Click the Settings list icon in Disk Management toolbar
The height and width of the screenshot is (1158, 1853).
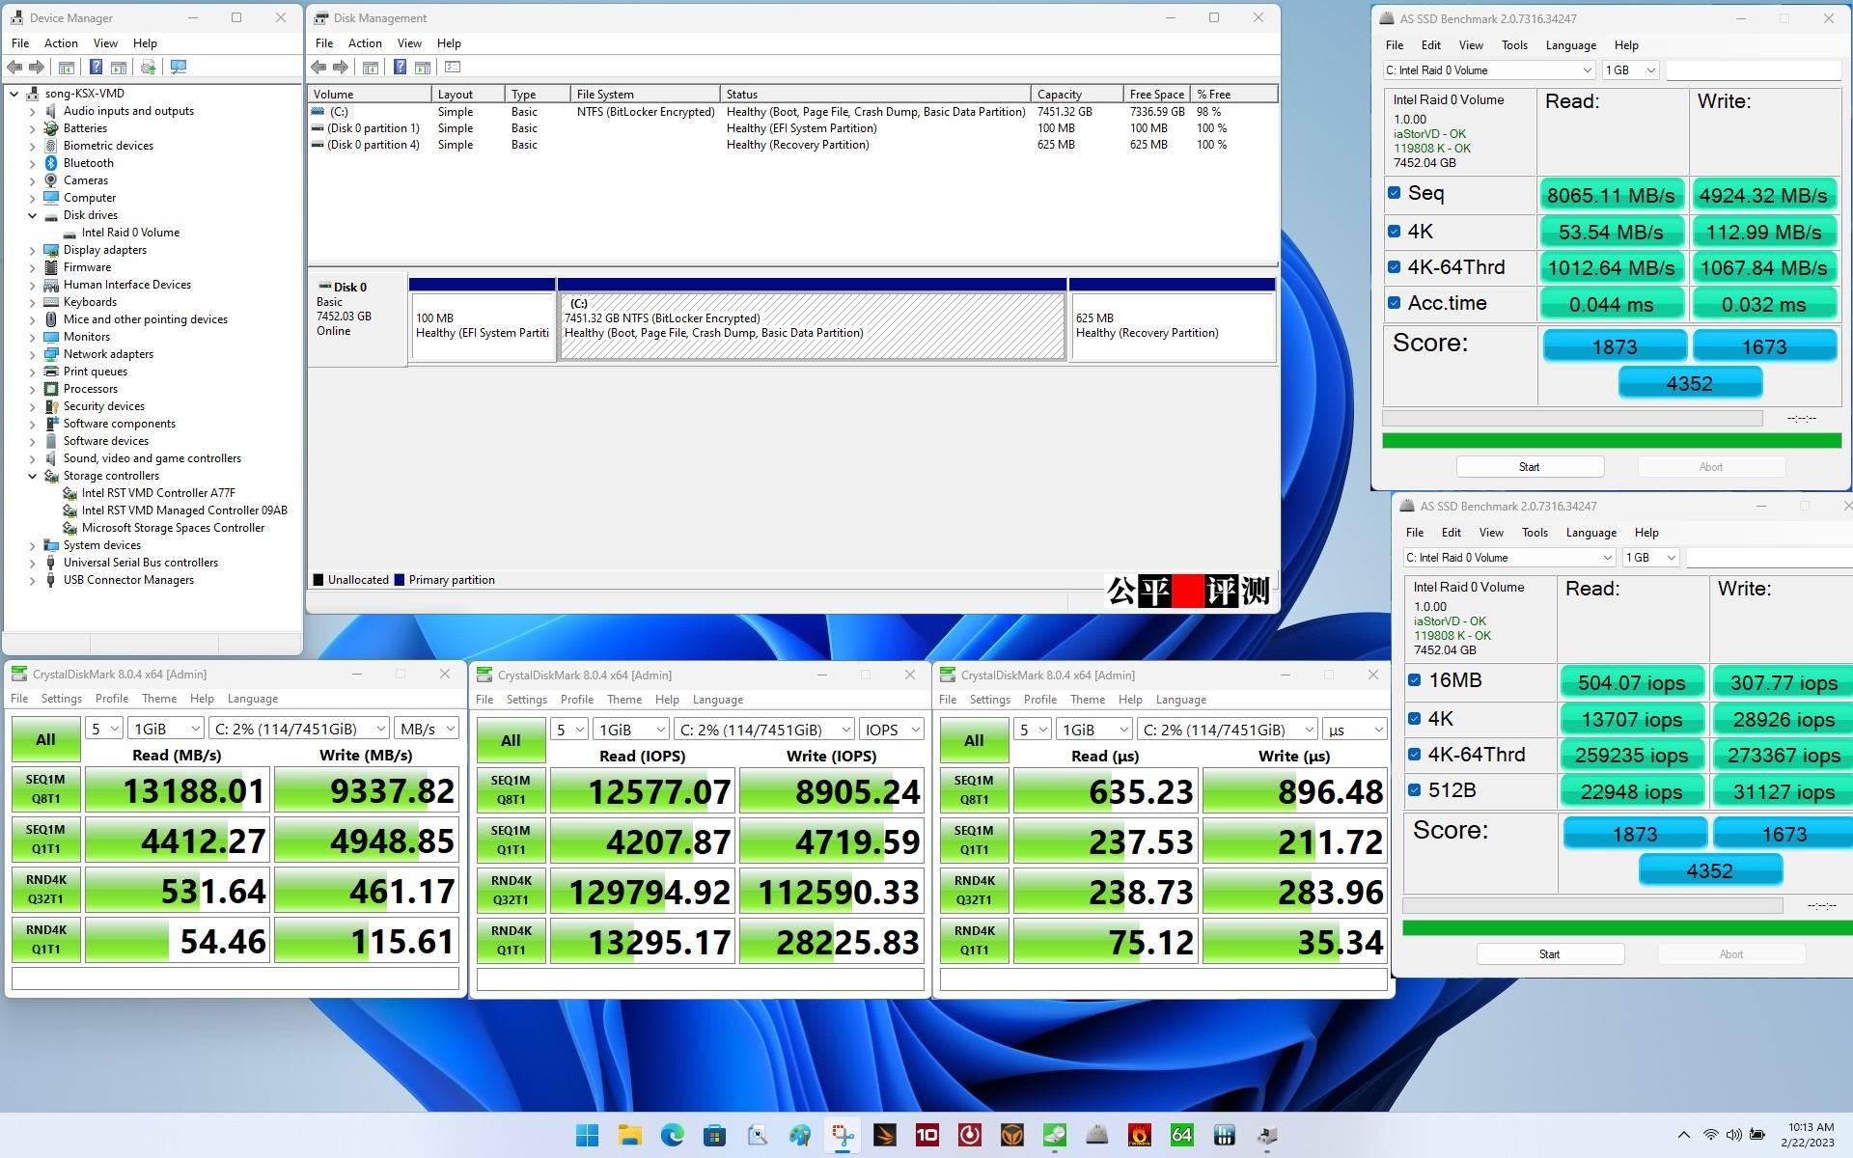pos(453,67)
